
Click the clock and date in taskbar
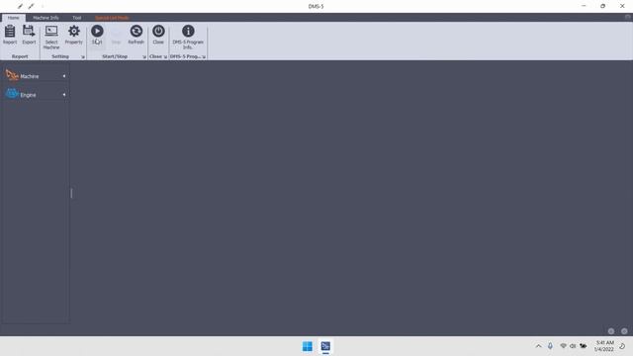point(604,346)
